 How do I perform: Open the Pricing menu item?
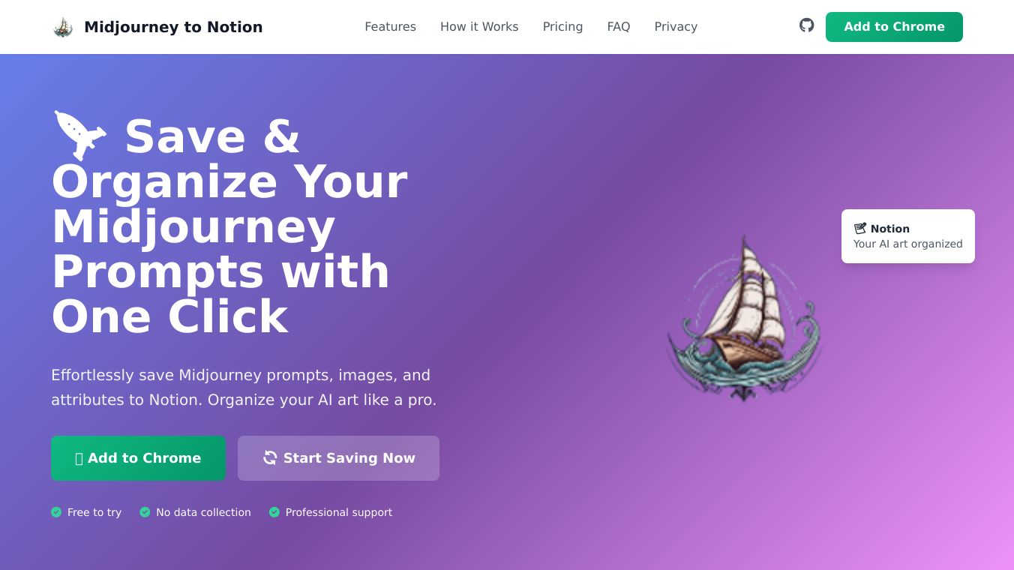pyautogui.click(x=562, y=27)
